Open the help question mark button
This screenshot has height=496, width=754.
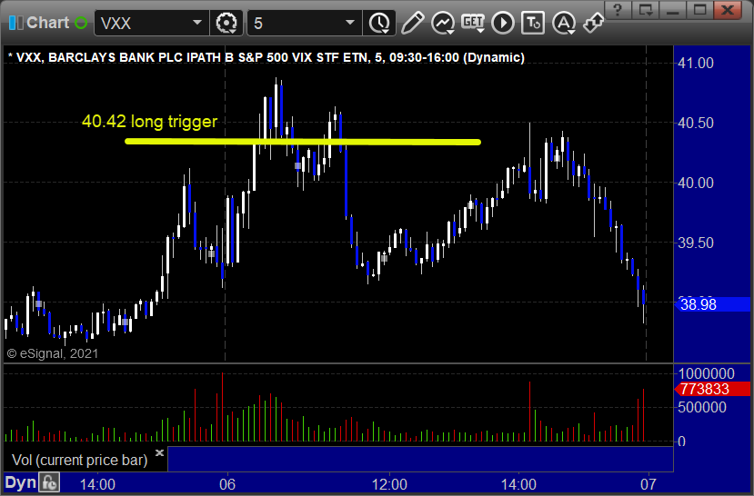(x=618, y=10)
